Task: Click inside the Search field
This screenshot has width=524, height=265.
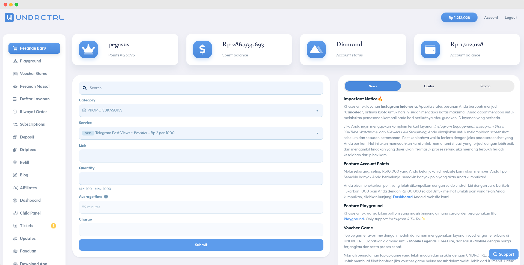Action: click(201, 88)
